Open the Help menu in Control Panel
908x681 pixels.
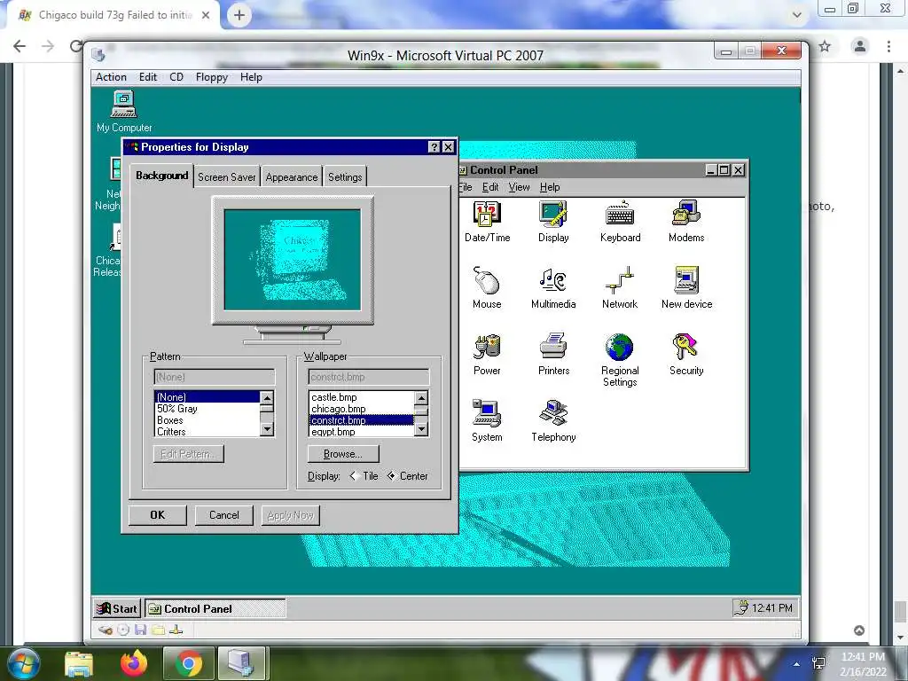click(x=550, y=187)
